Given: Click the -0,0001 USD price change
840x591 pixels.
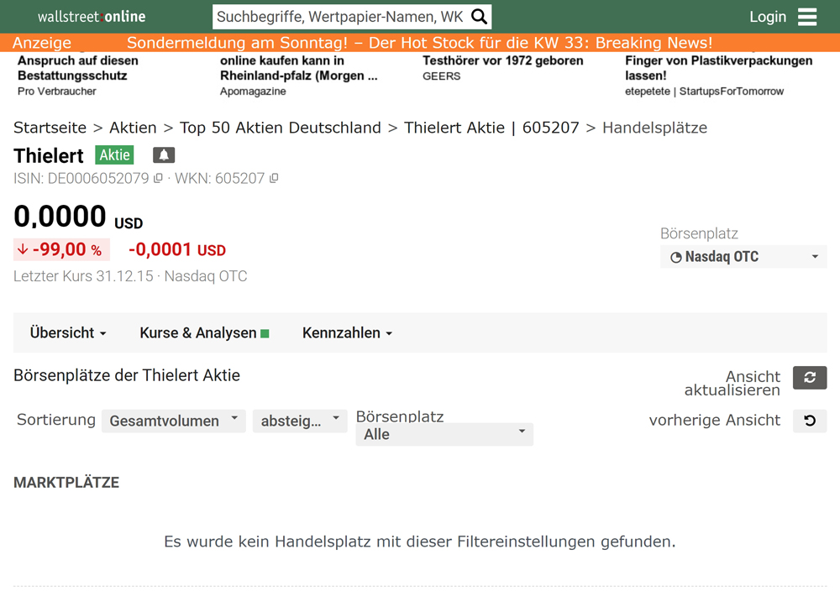Looking at the screenshot, I should click(177, 249).
